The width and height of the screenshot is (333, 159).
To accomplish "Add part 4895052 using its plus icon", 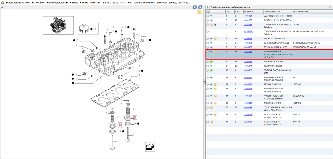I will pos(208,47).
